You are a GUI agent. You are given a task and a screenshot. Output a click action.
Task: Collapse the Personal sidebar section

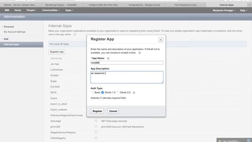click(x=2, y=27)
